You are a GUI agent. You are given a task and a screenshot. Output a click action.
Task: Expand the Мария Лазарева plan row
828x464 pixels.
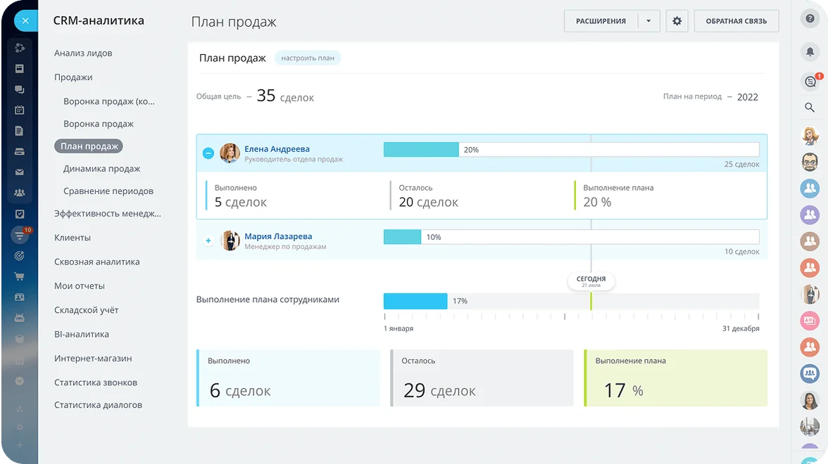click(x=208, y=240)
